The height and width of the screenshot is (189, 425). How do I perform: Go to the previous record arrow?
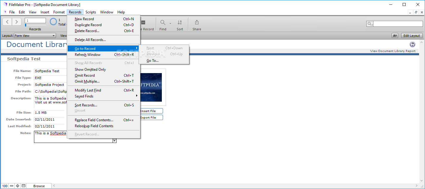tap(8, 22)
